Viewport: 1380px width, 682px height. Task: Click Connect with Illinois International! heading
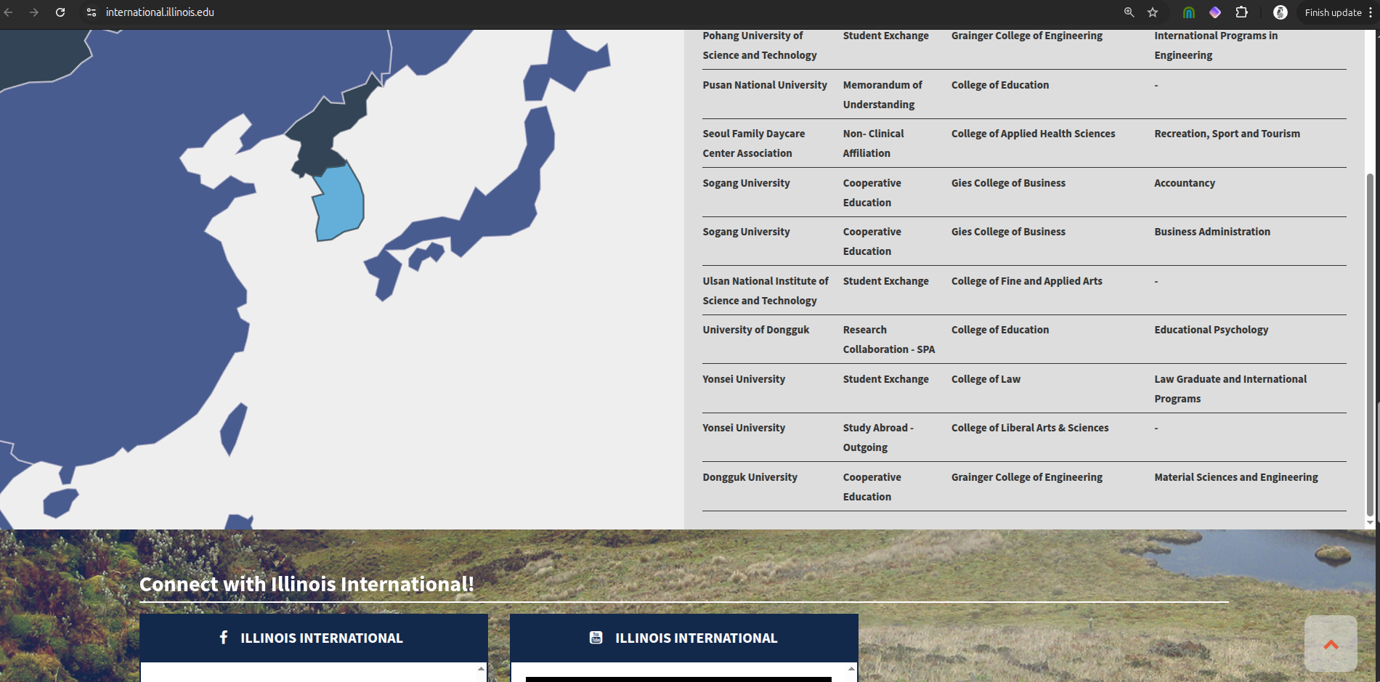307,584
